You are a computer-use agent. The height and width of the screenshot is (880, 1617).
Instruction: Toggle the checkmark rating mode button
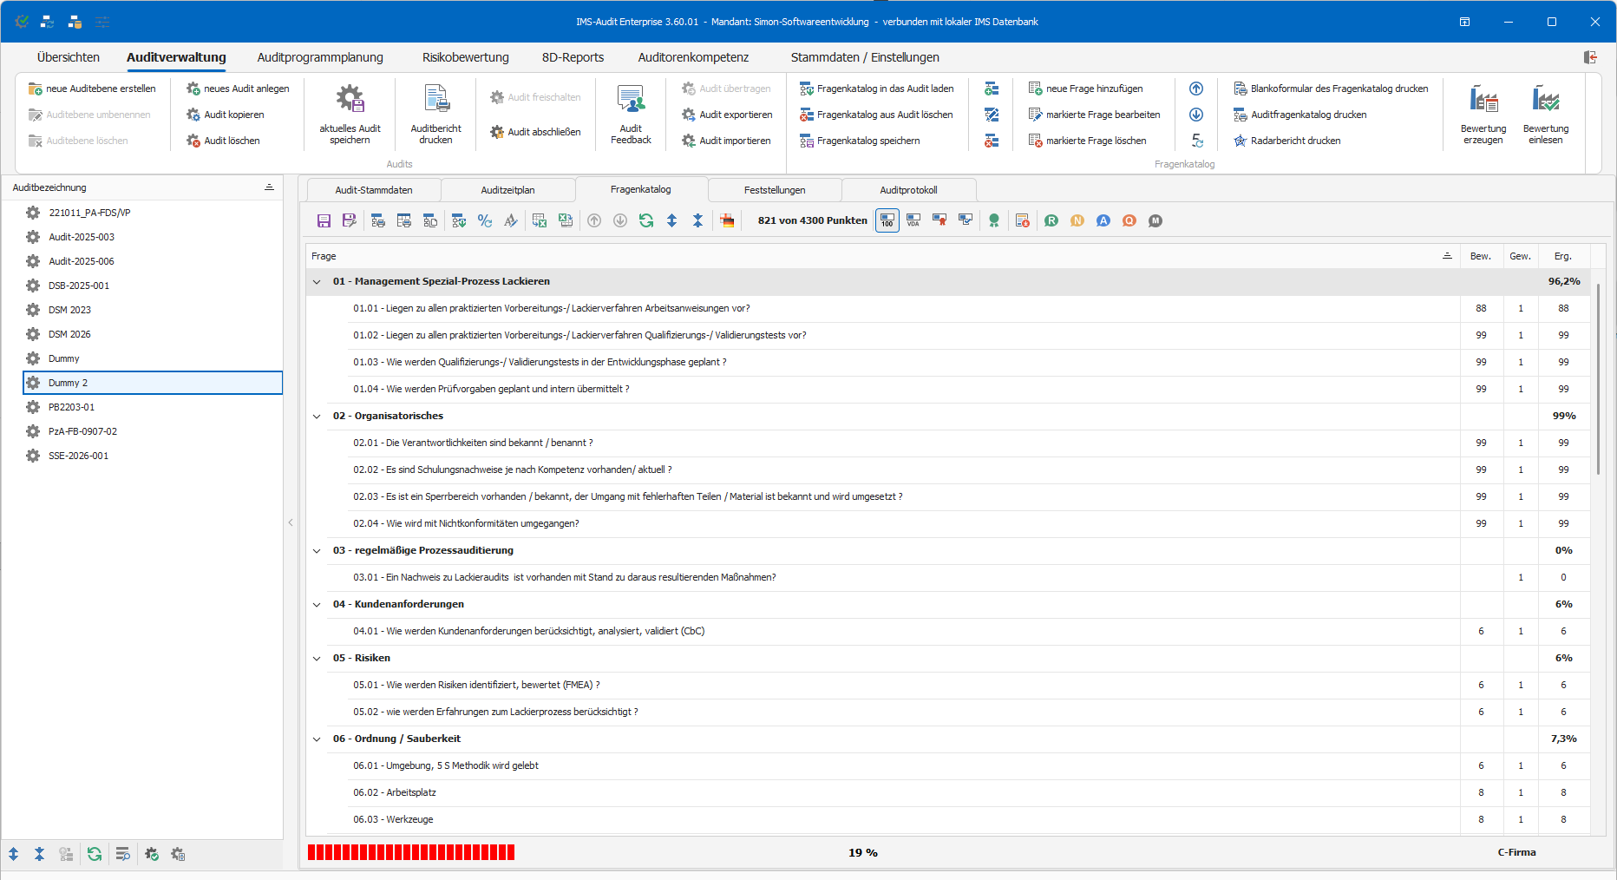[966, 220]
